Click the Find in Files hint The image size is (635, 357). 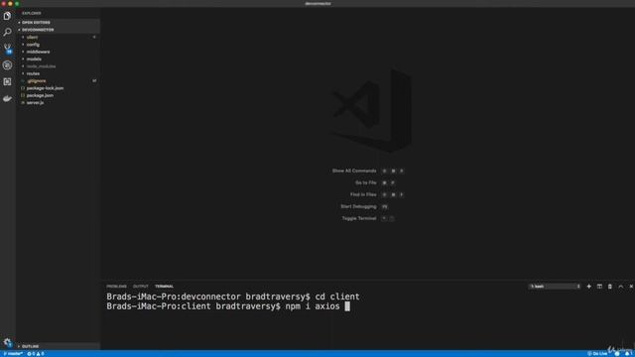point(377,194)
